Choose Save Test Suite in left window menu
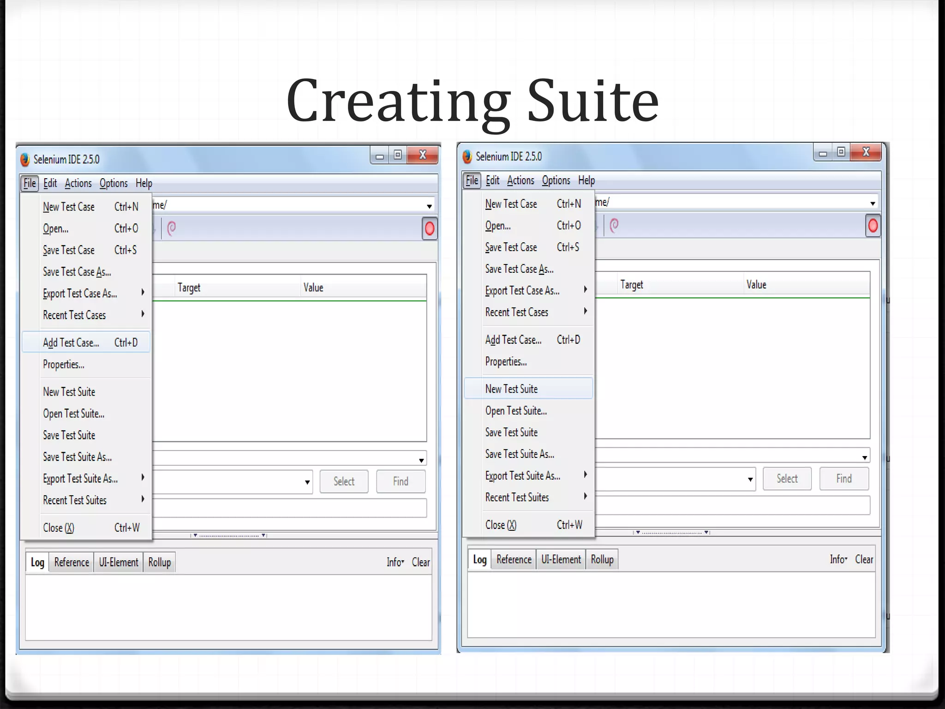Image resolution: width=945 pixels, height=709 pixels. [86, 435]
